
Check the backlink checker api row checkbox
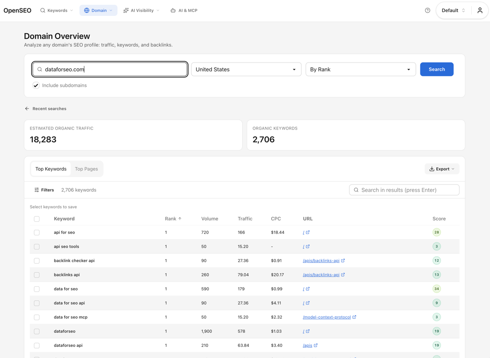pos(36,261)
